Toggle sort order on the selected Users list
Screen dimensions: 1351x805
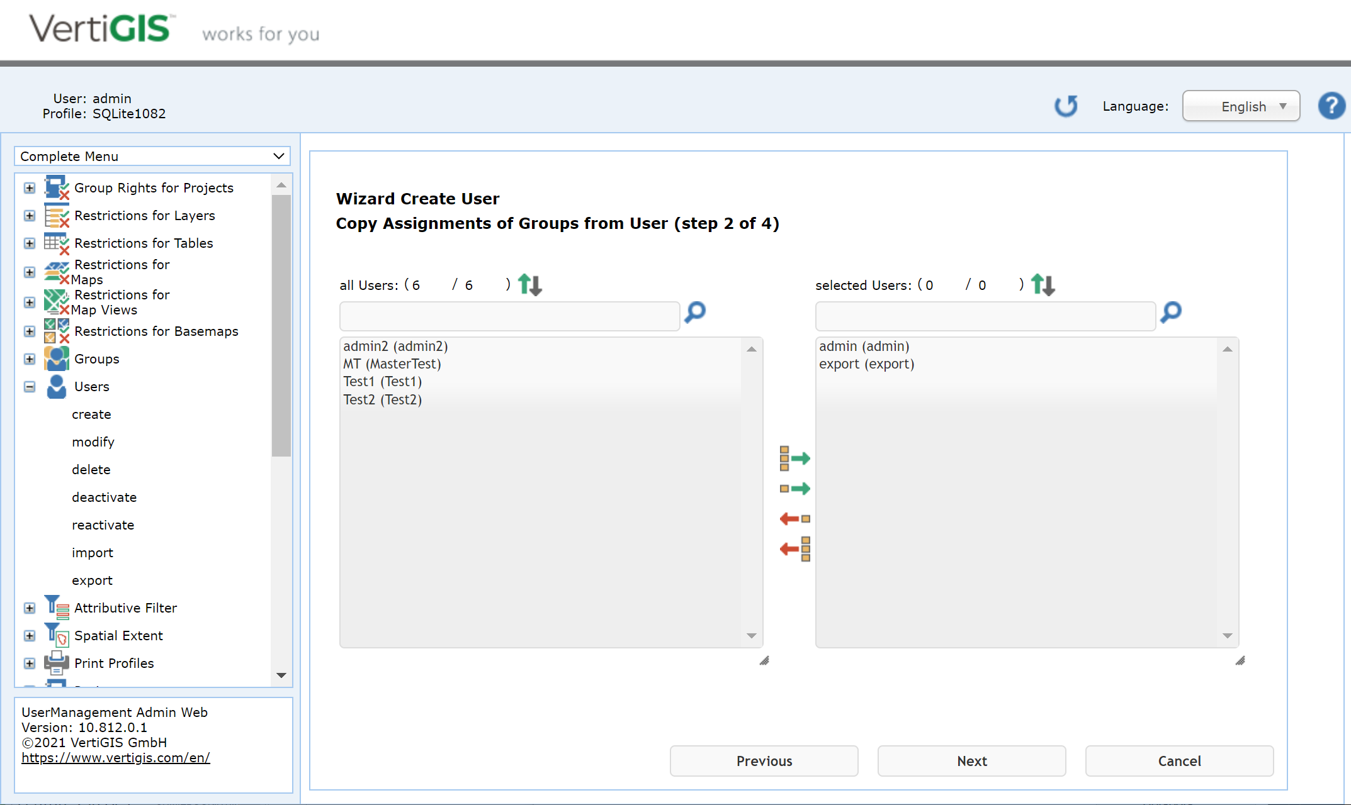coord(1043,284)
